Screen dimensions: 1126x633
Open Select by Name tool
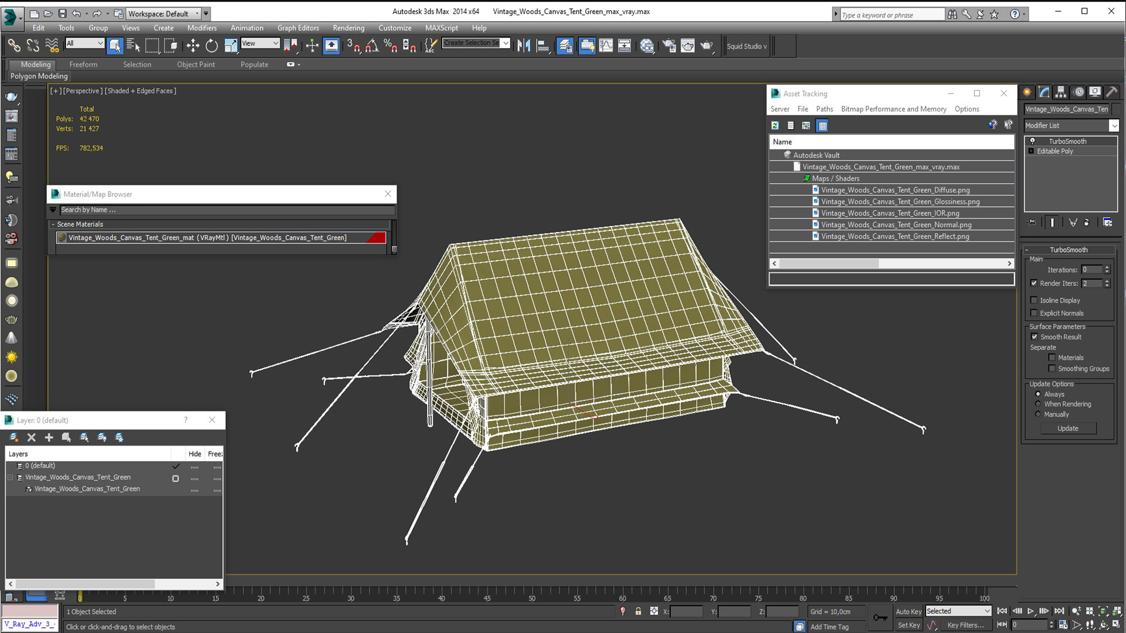(133, 46)
